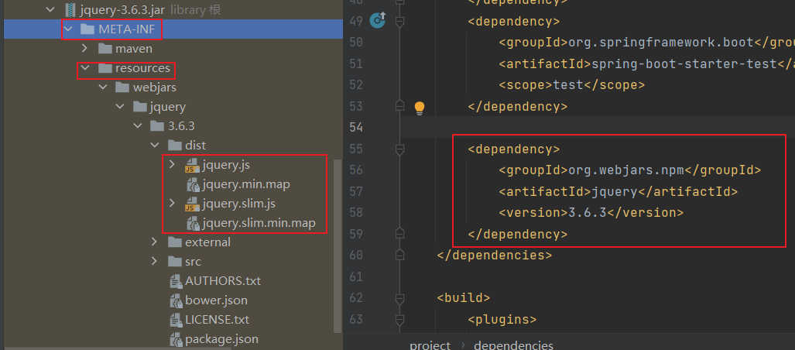Click the 'dependencies' breadcrumb
The width and height of the screenshot is (795, 350).
click(x=513, y=345)
